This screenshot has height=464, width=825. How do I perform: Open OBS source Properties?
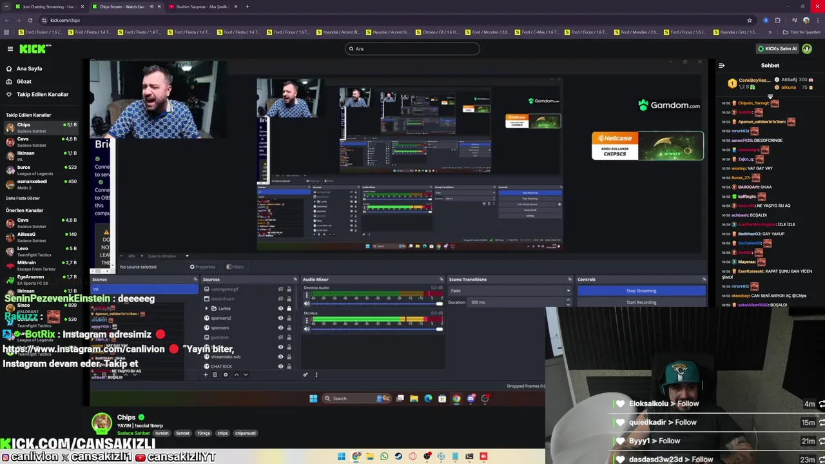pos(203,267)
